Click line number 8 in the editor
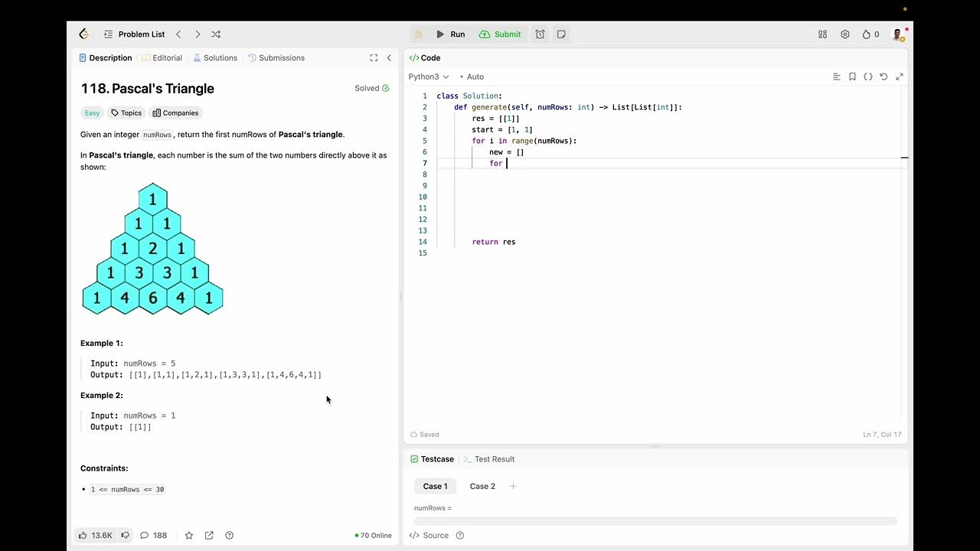 pos(424,174)
